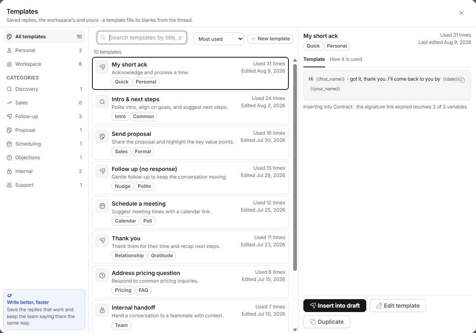Click the Team tag on Internal handoff
This screenshot has height=333, width=476.
click(121, 325)
